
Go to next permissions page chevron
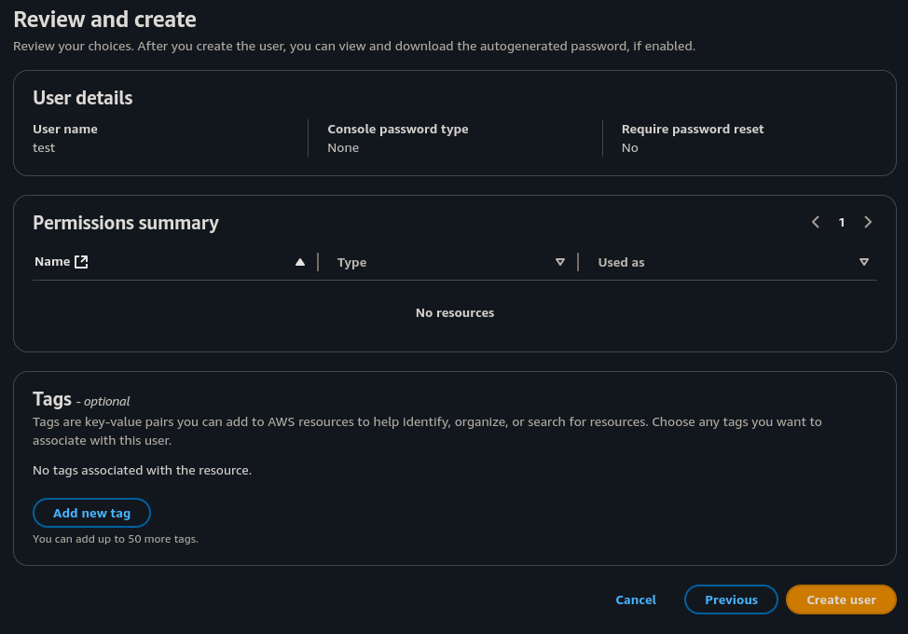868,222
